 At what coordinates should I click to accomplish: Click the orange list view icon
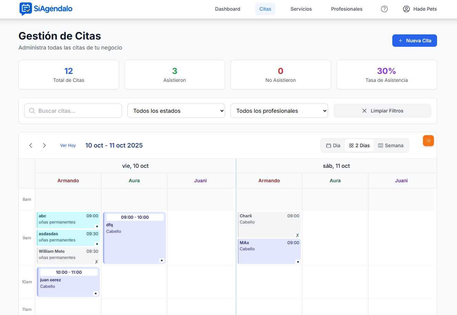click(x=428, y=141)
